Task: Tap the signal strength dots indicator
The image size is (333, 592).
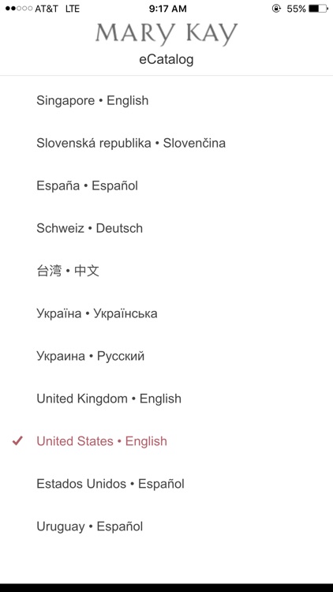Action: (x=19, y=9)
